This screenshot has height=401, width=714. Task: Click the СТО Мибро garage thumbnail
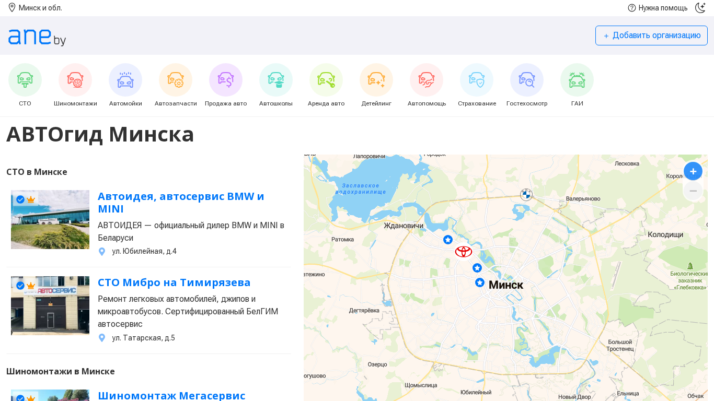(50, 305)
